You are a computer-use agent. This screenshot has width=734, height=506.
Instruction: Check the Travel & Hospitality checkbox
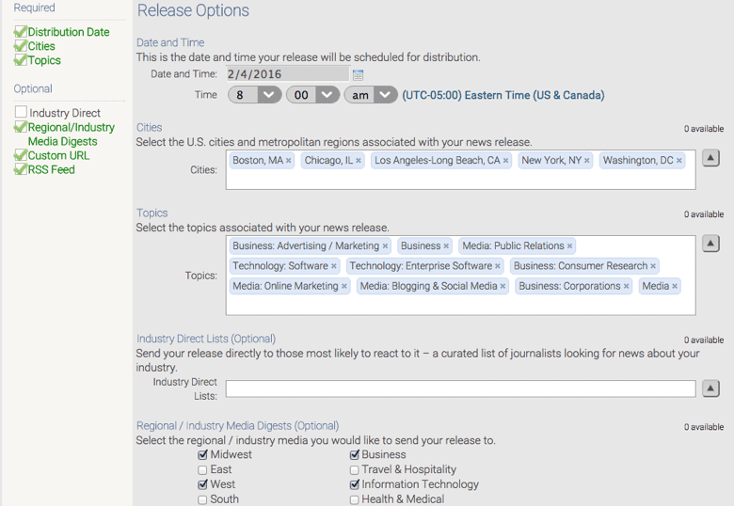355,470
